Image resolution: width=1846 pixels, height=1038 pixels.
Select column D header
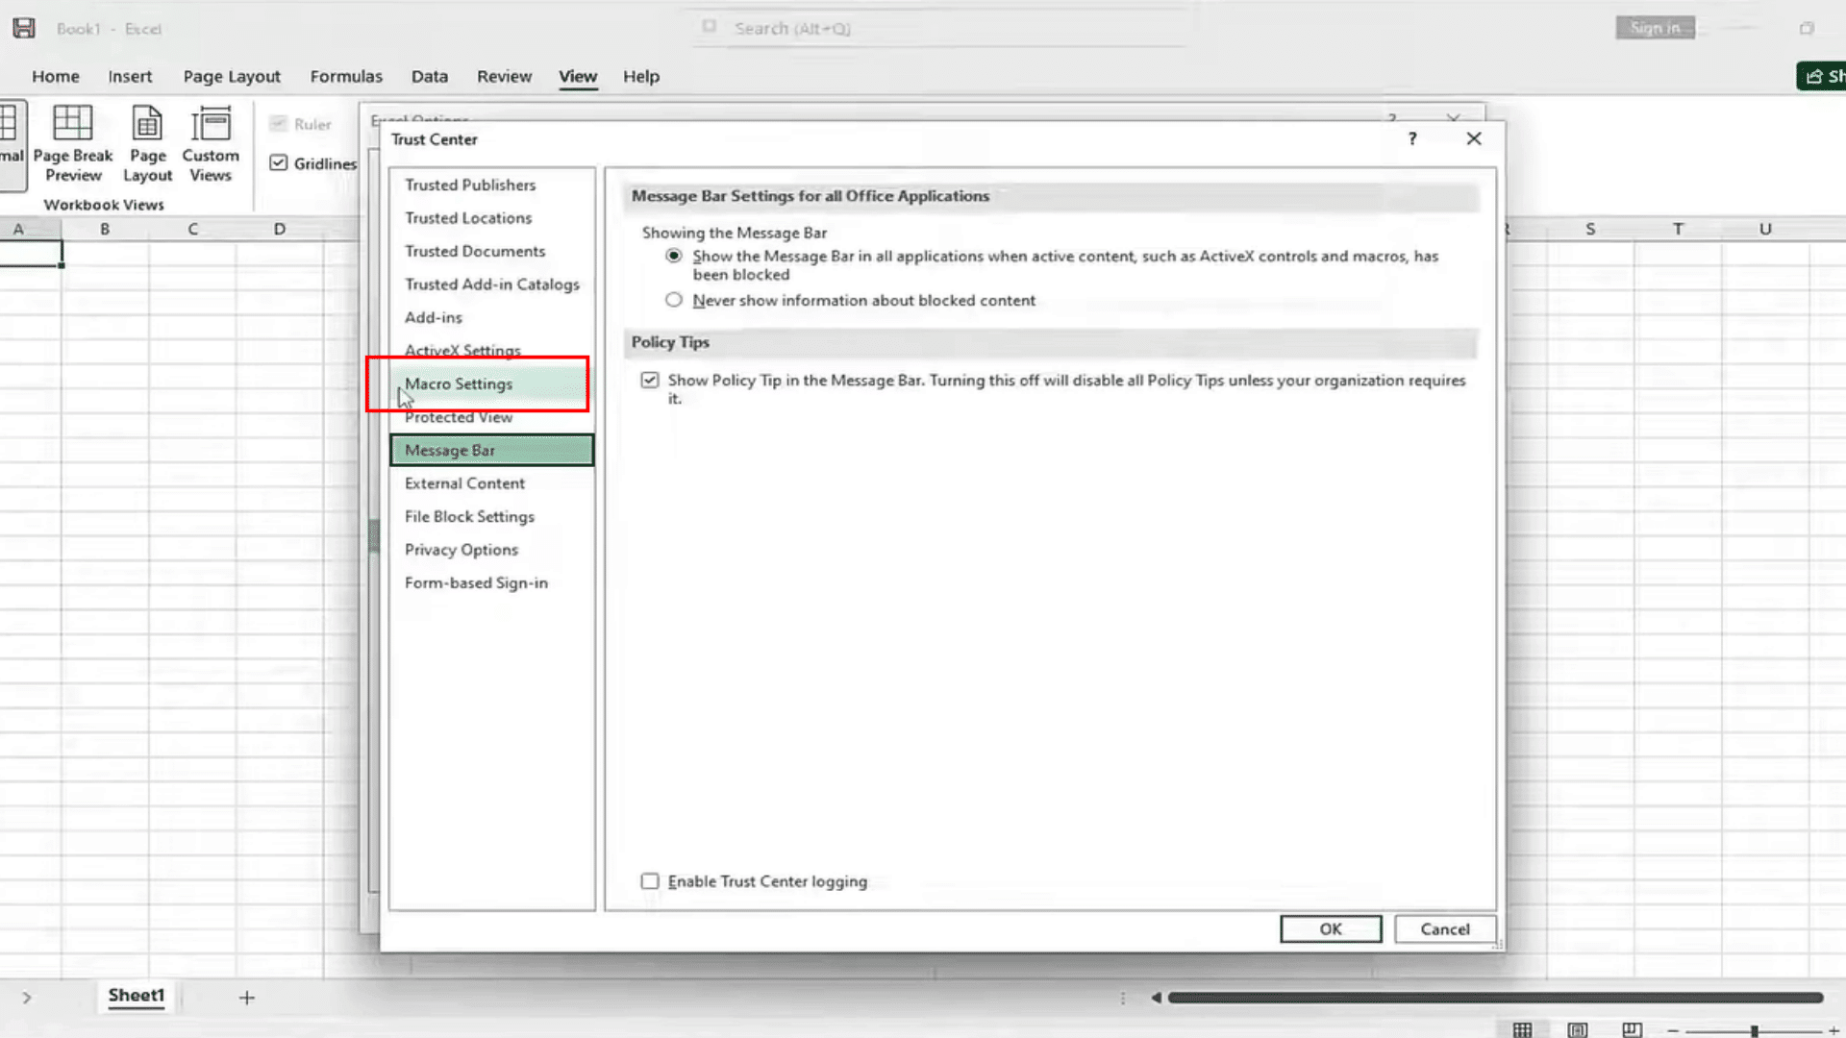(x=280, y=229)
